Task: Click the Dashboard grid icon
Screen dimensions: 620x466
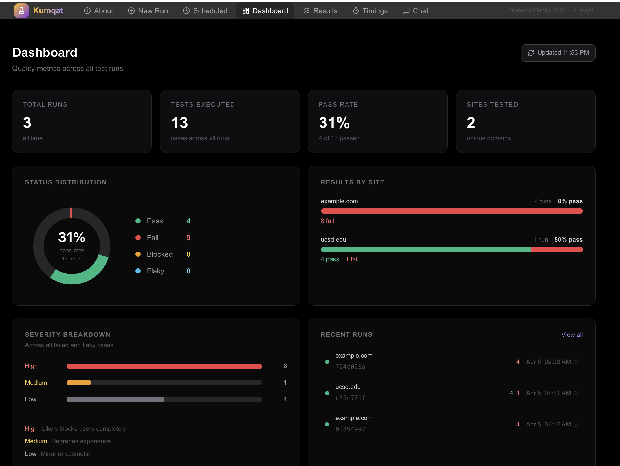Action: 246,11
